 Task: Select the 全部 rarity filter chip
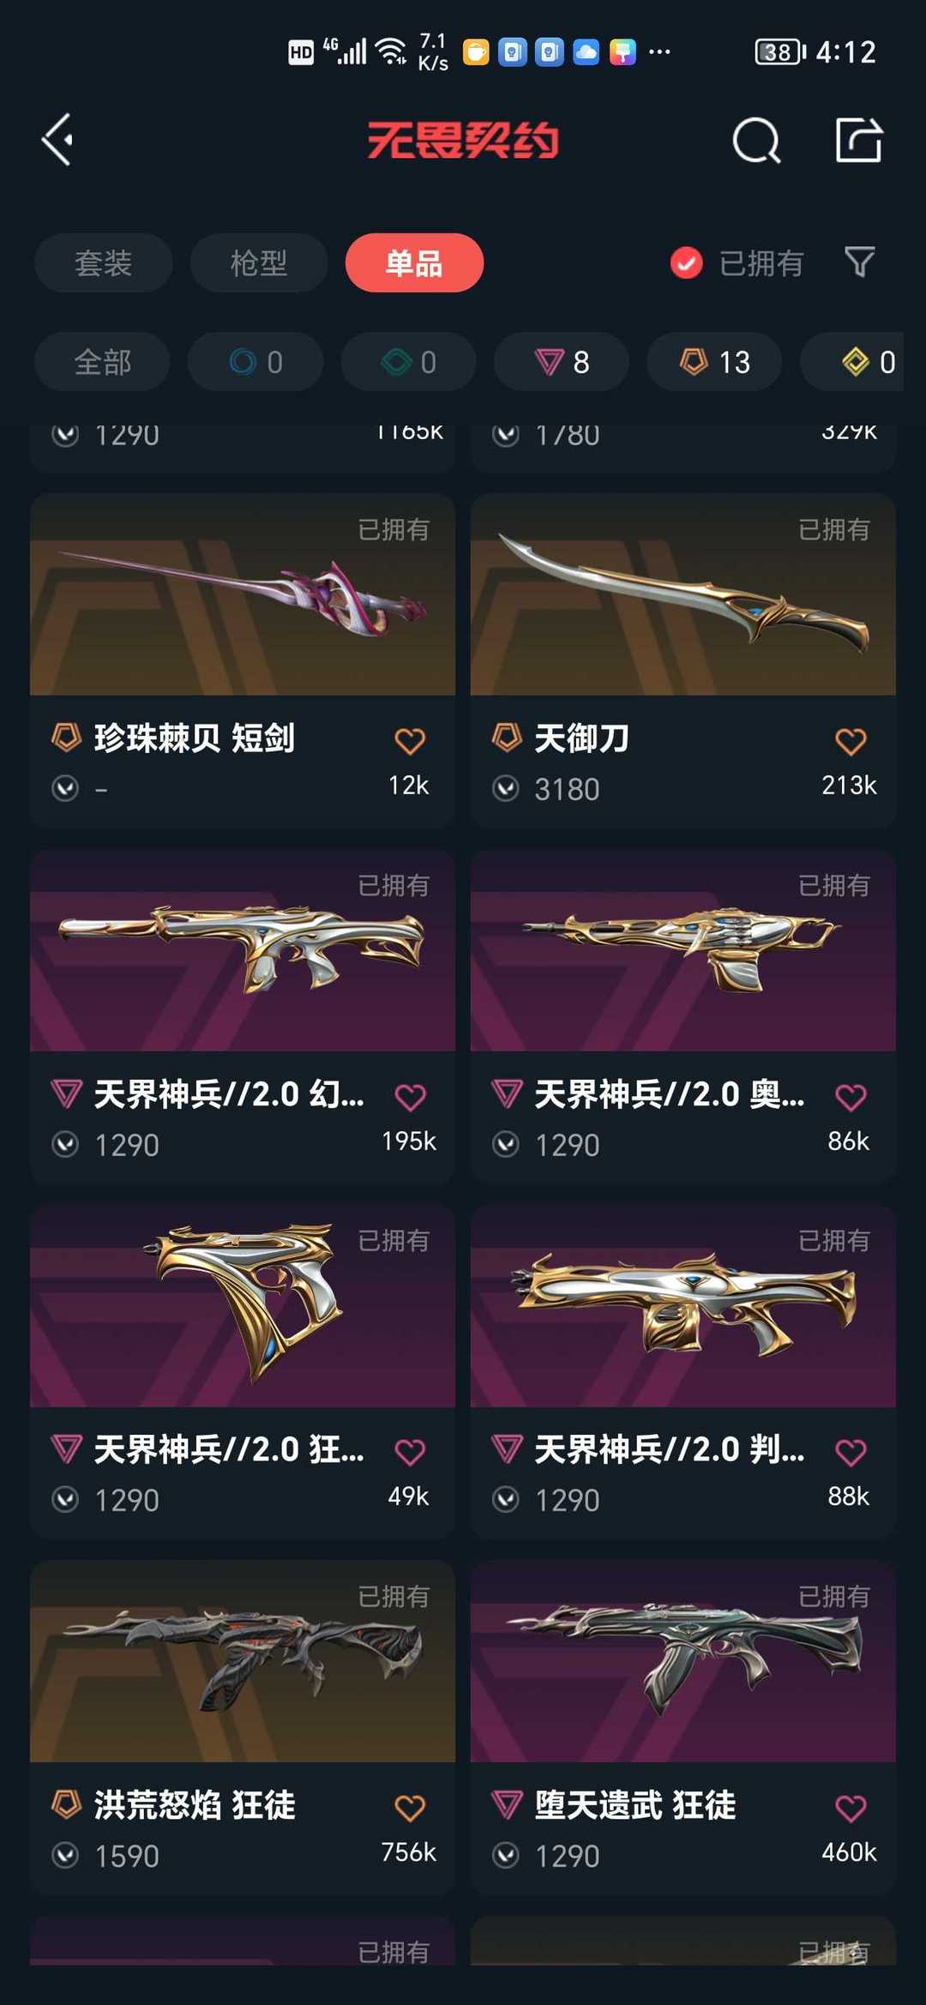tap(102, 362)
